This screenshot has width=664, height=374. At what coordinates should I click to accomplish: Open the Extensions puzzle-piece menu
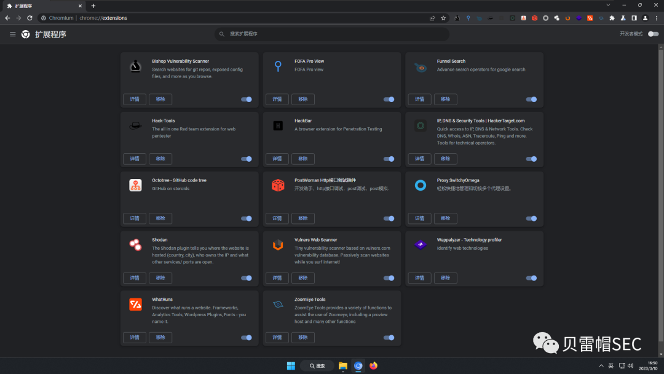coord(612,18)
